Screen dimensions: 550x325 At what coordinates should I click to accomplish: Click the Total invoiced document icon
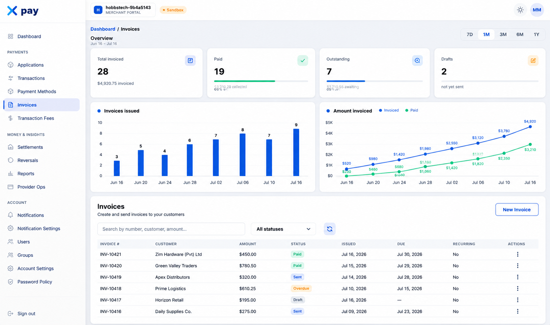click(x=190, y=61)
